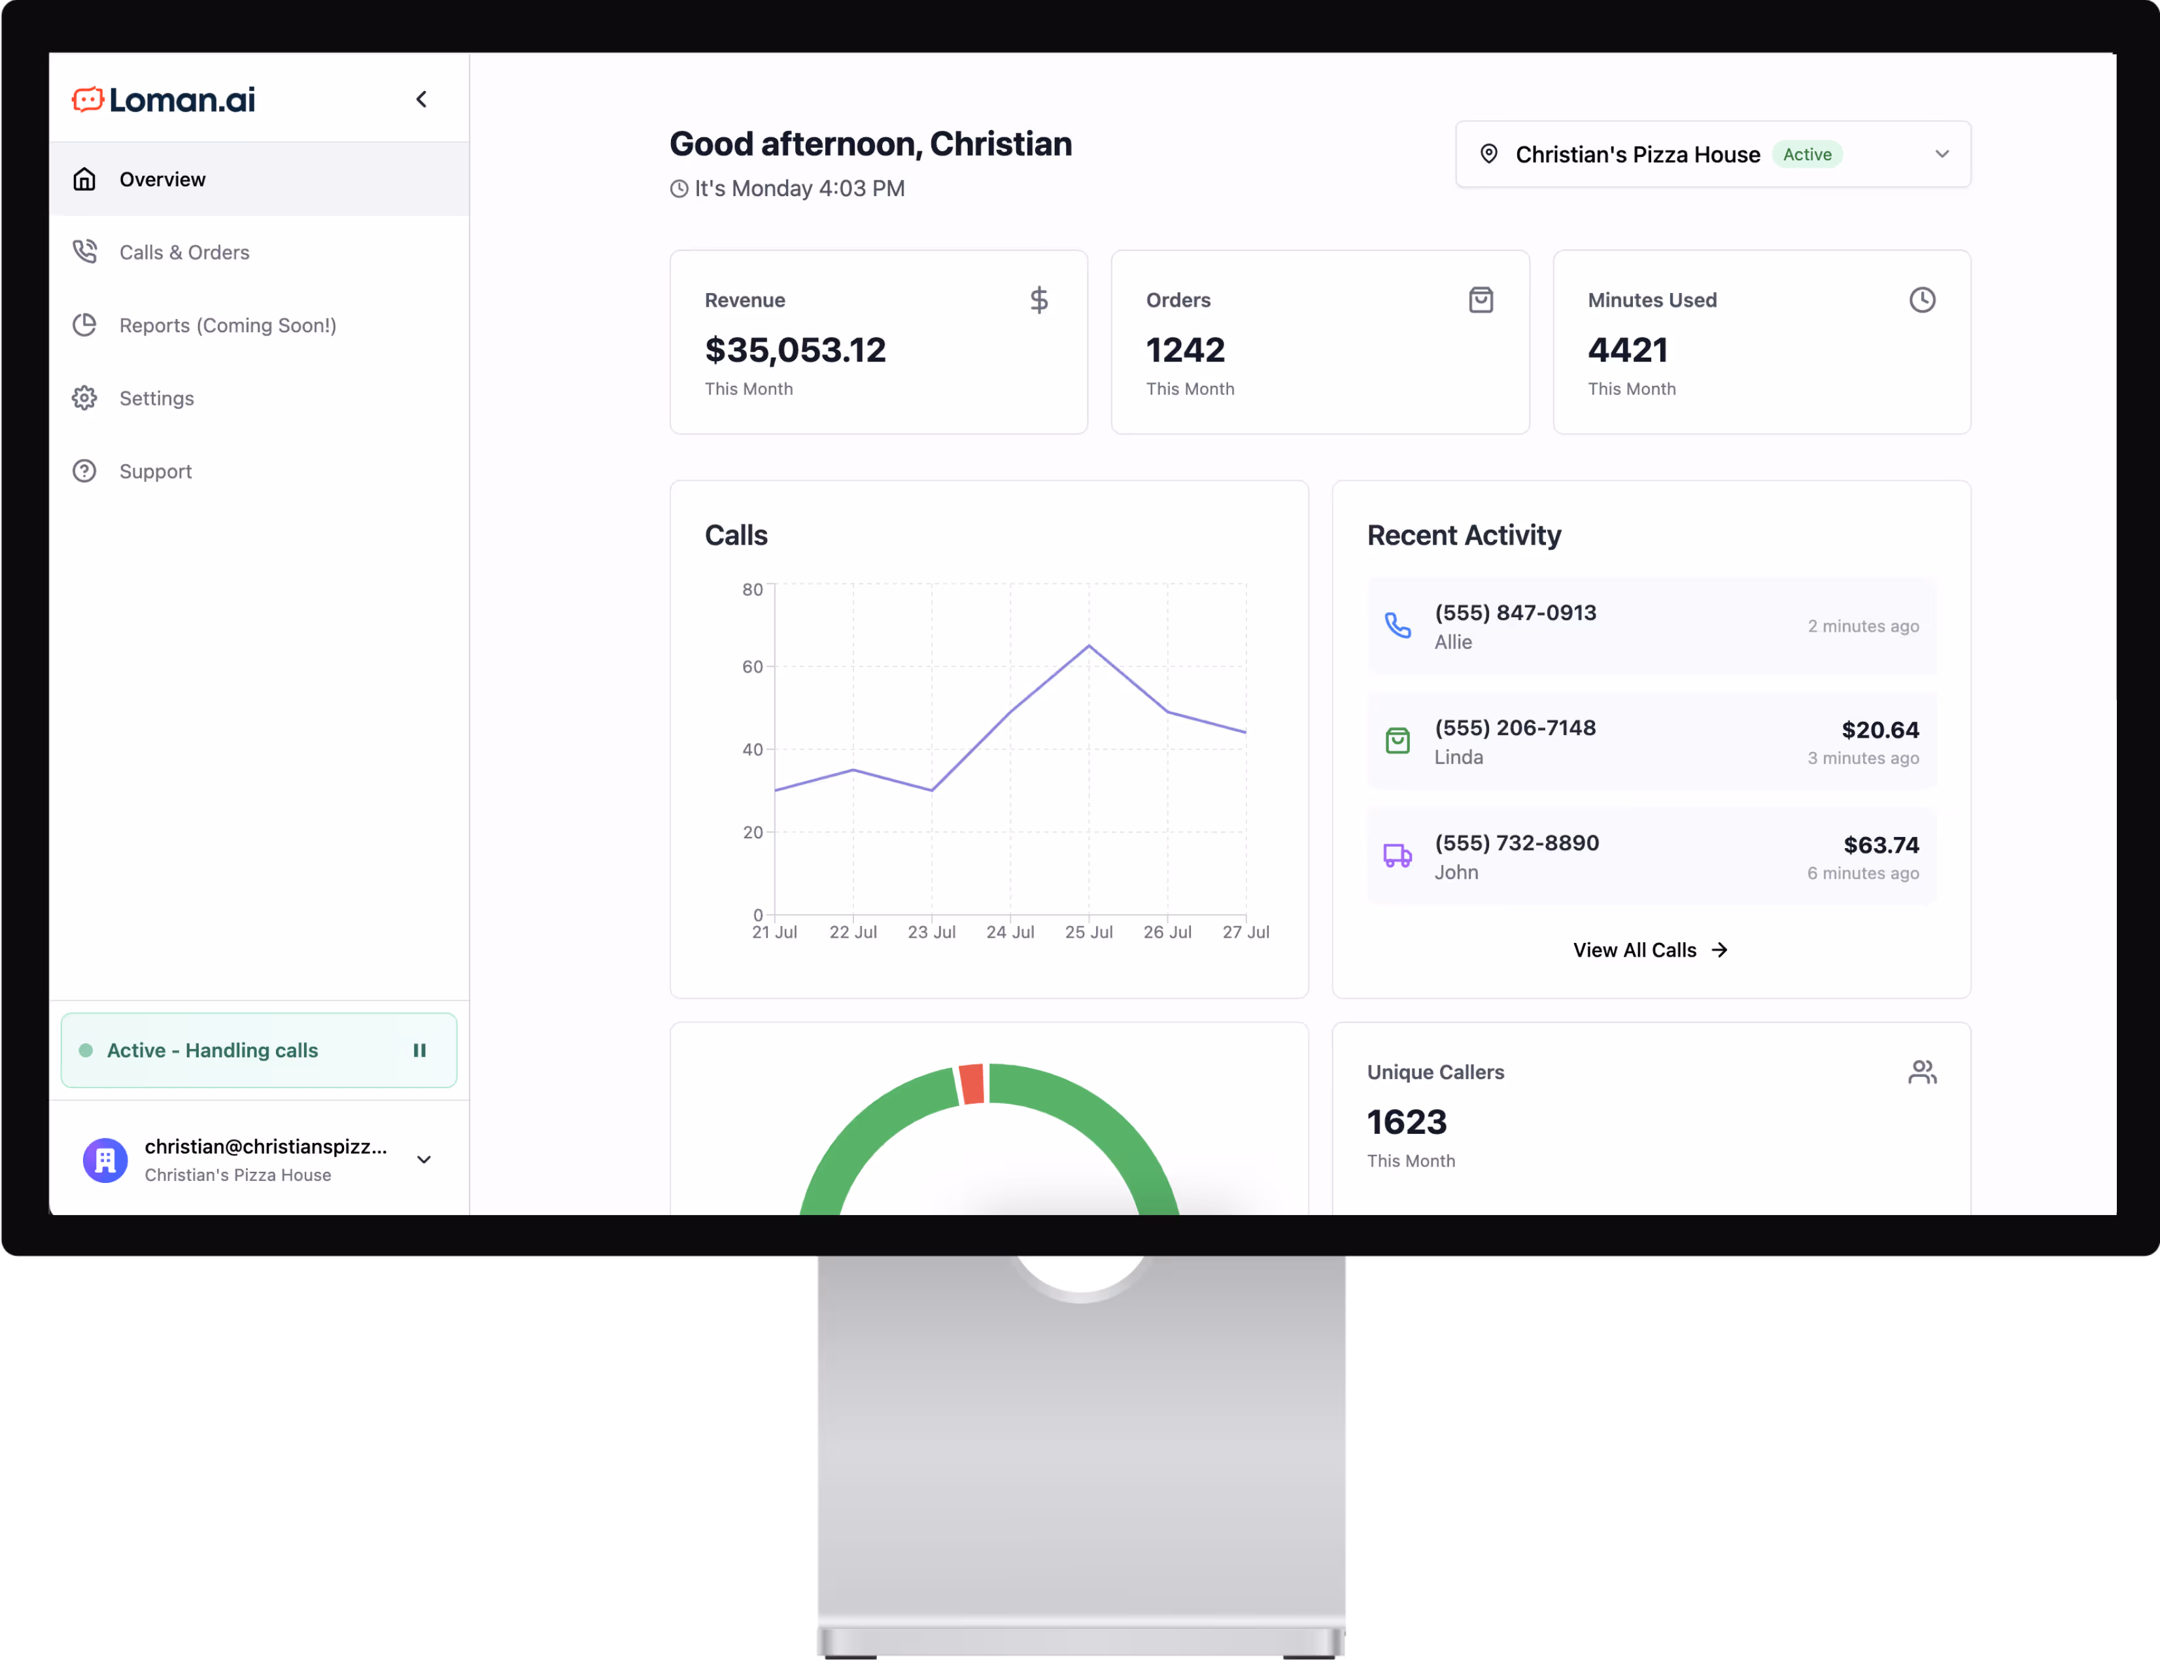Open Calls & Orders in the sidebar
This screenshot has width=2160, height=1661.
click(x=259, y=252)
